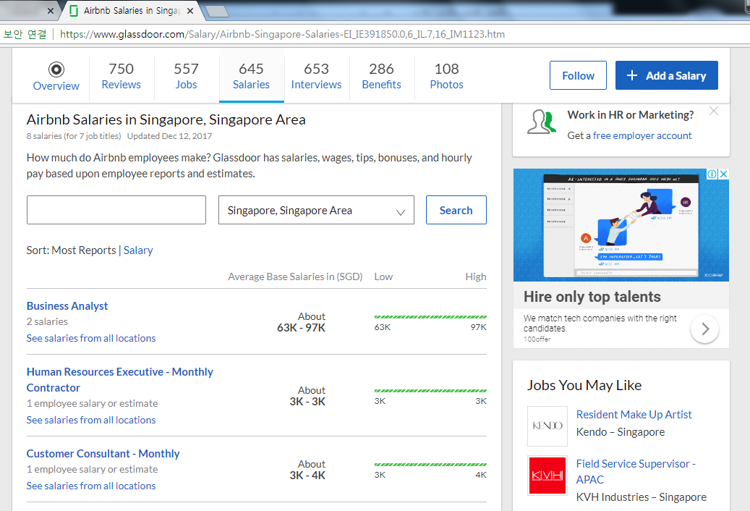Viewport: 750px width, 511px height.
Task: Open the KVH company logo thumbnail
Action: click(x=547, y=475)
